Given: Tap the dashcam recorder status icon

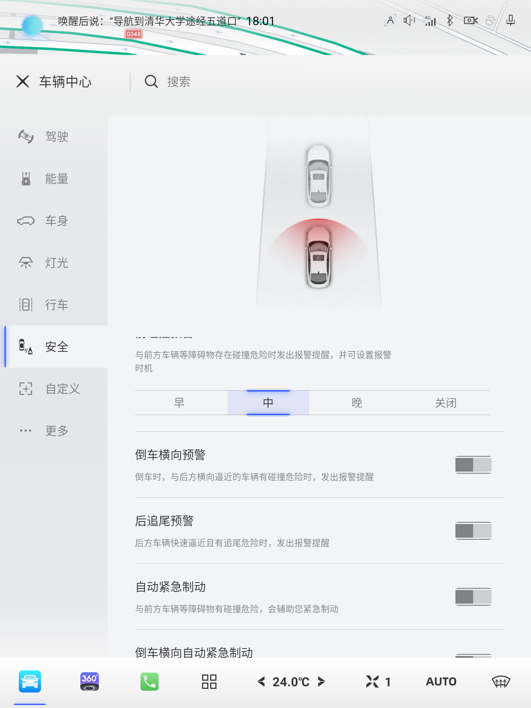Looking at the screenshot, I should (471, 20).
